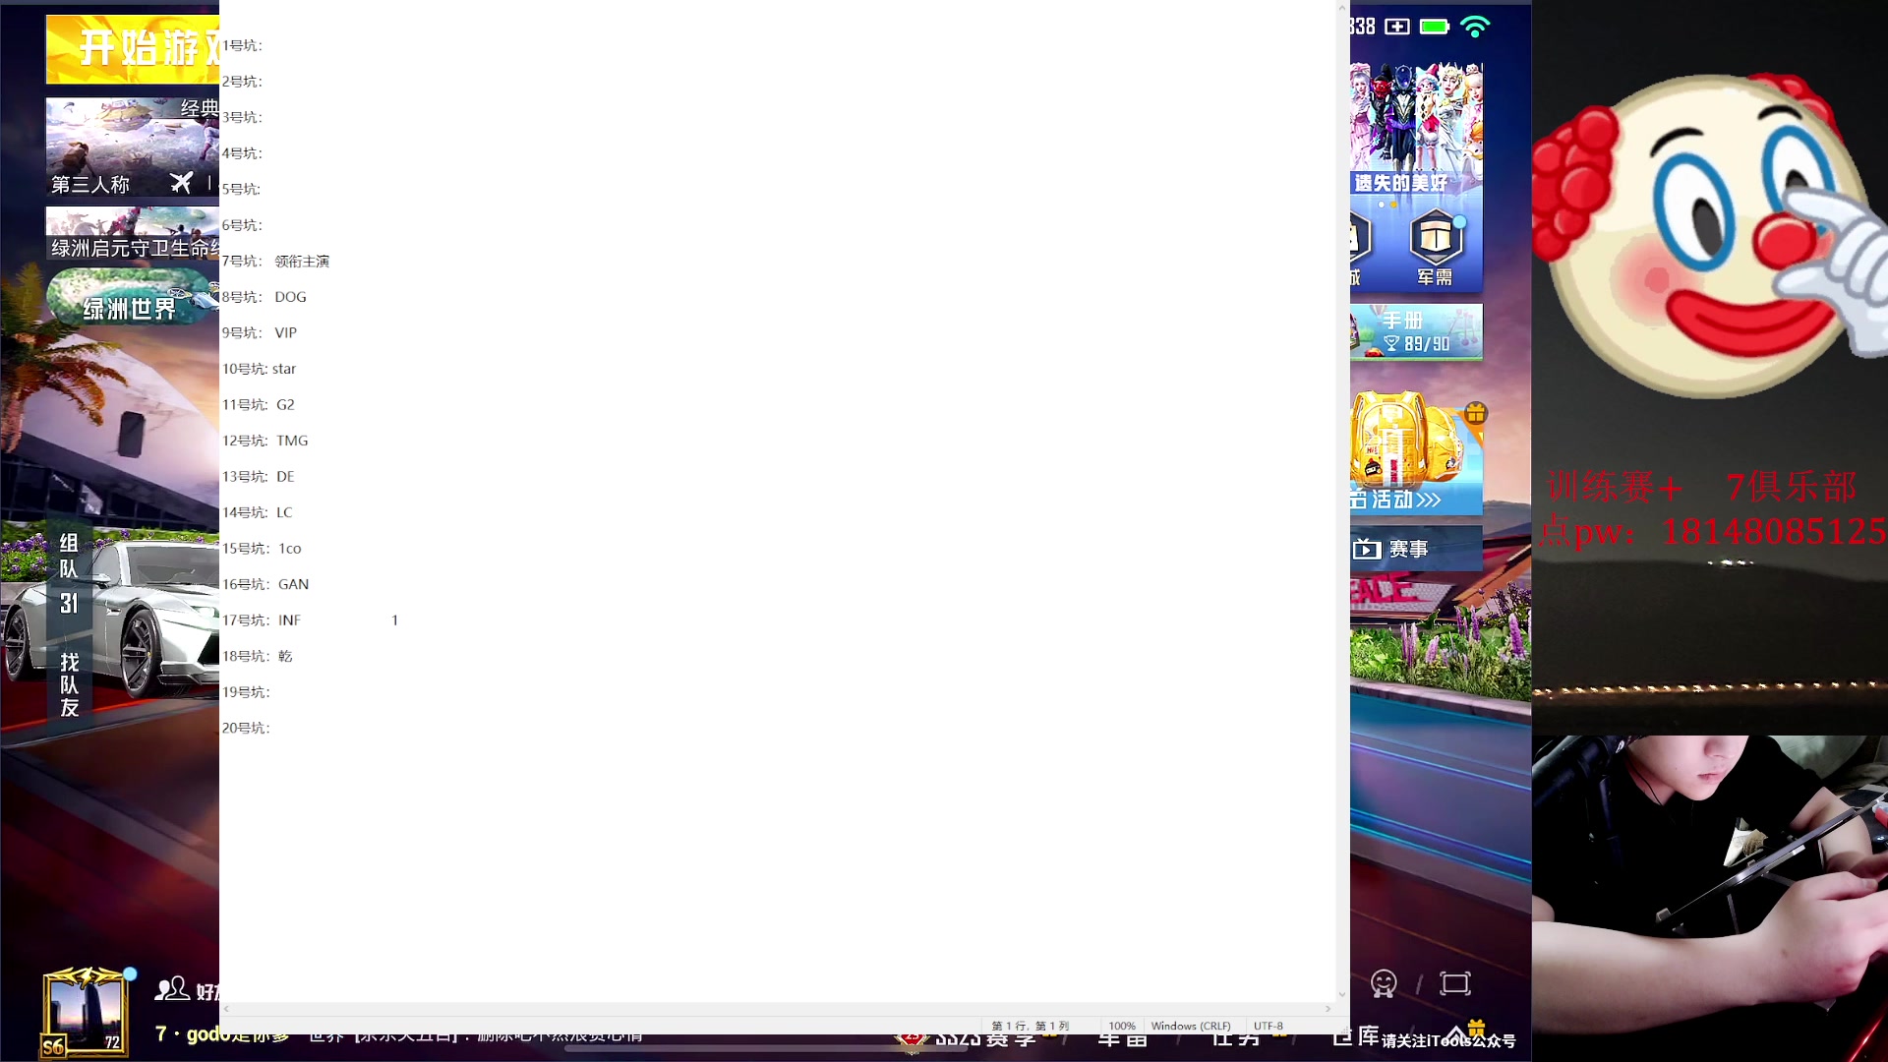Place cursor on the 2号坑 line
The height and width of the screenshot is (1062, 1888).
point(242,82)
